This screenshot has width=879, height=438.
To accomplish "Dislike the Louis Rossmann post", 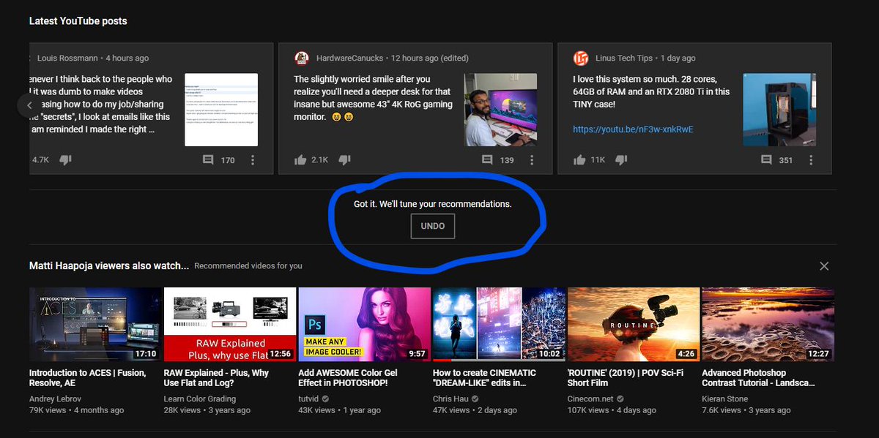I will coord(65,159).
